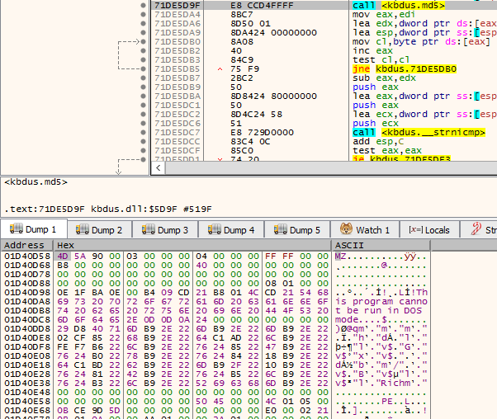Select the call <kbdus.__strnicmp> instruction
This screenshot has height=419, width=497.
[419, 133]
